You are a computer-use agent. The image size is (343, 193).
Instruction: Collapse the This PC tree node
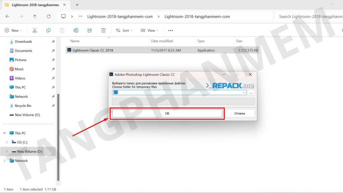[x=4, y=133]
